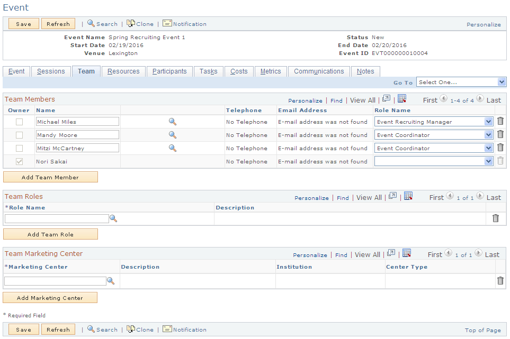Click the Mandy Moore name field
Screen dimensions: 510x339
tap(77, 135)
